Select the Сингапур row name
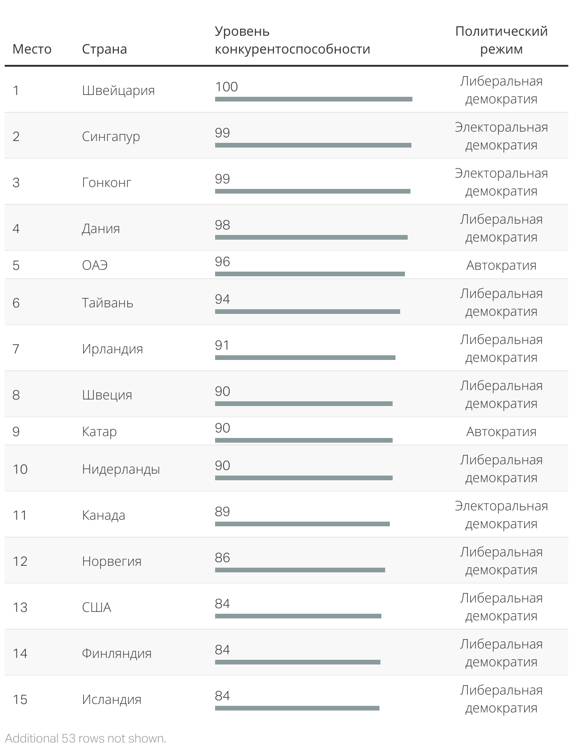This screenshot has width=573, height=750. point(111,136)
